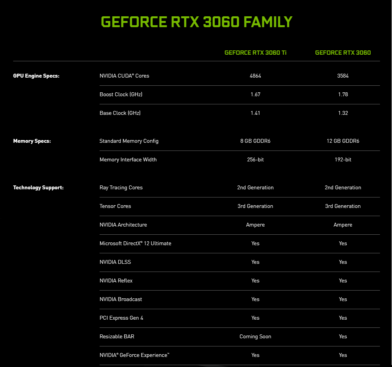Click the Ray Tracing Cores row label
Screen dimensions: 392x367
pos(121,188)
